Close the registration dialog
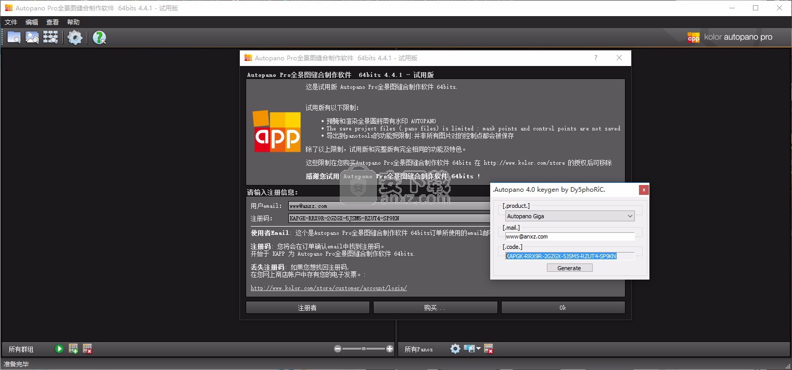 pyautogui.click(x=619, y=58)
